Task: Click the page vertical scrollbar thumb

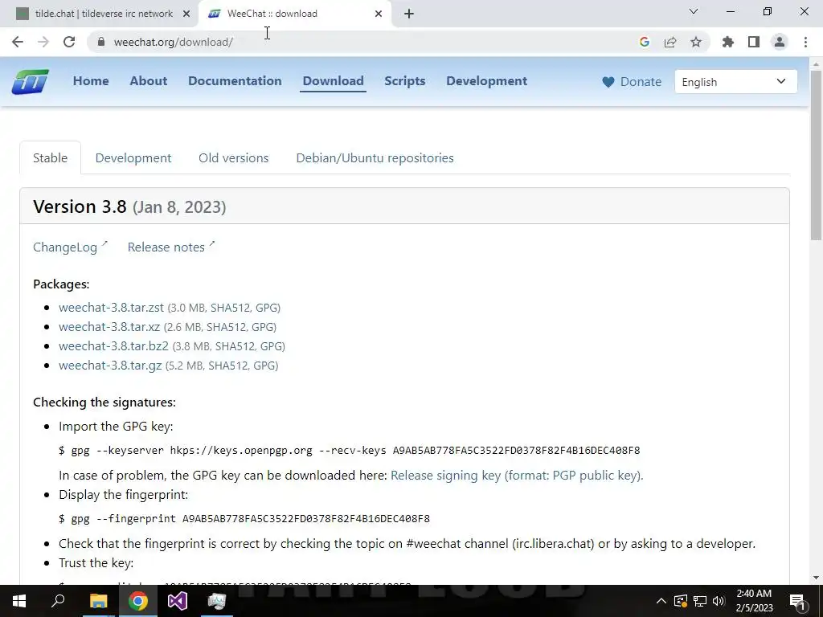Action: click(x=817, y=154)
